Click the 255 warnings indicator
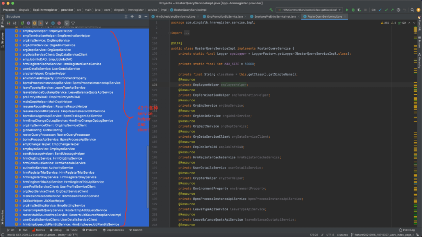 click(385, 23)
